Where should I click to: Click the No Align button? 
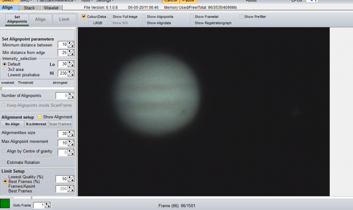12,124
